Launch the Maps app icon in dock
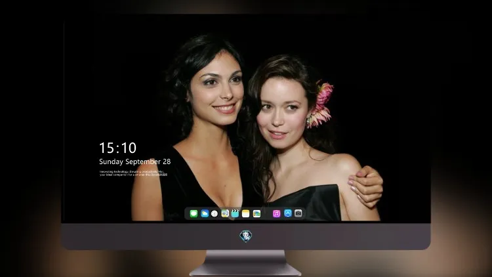The height and width of the screenshot is (277, 492). pos(225,213)
